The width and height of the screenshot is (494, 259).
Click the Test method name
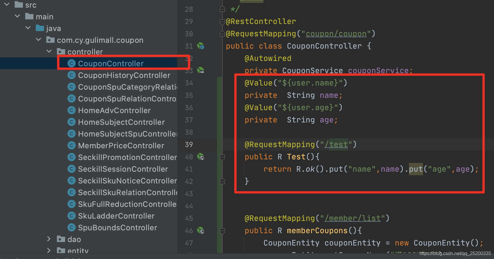pyautogui.click(x=296, y=157)
